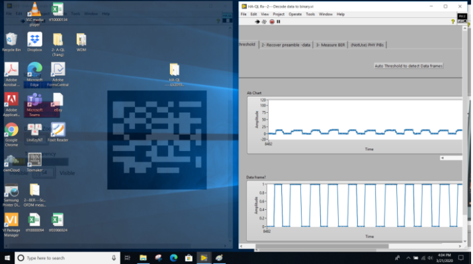Switch to 2- Recover preamble -data tab
The height and width of the screenshot is (264, 473).
click(x=286, y=45)
